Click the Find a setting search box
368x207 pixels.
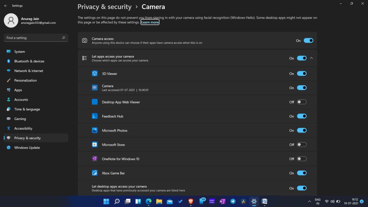[x=36, y=38]
